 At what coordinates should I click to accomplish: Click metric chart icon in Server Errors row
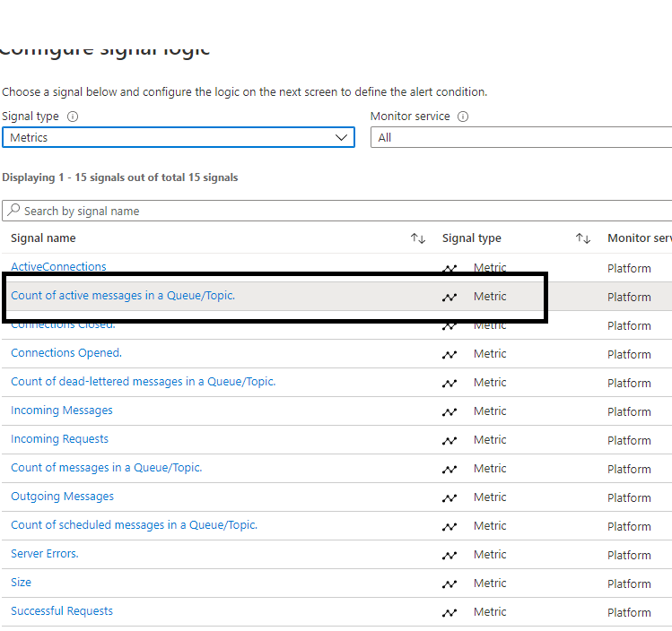pyautogui.click(x=449, y=555)
